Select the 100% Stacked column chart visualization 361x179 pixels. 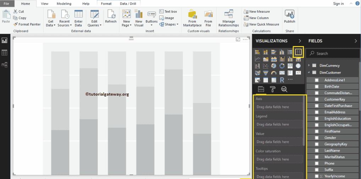(x=298, y=52)
